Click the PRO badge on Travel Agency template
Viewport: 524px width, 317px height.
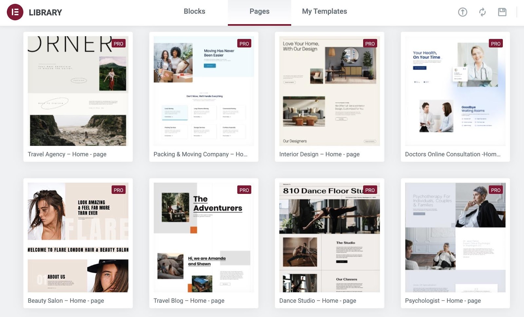(x=119, y=43)
